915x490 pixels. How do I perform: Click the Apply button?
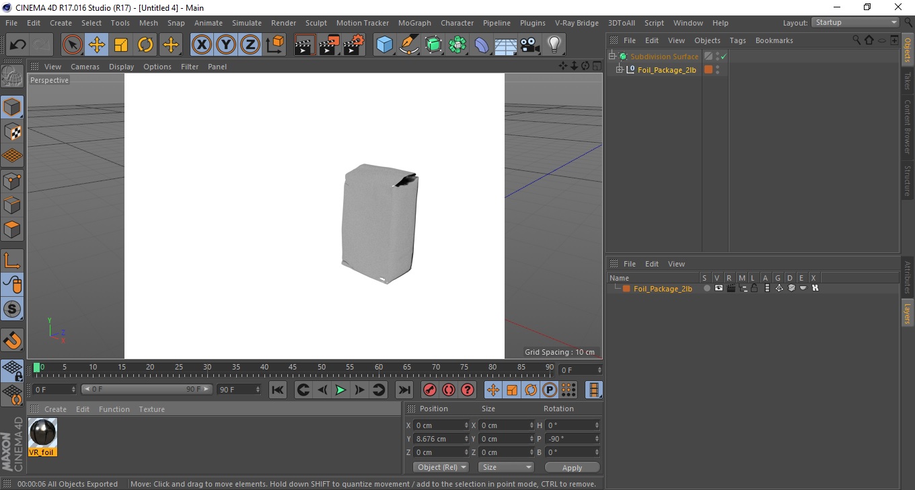[x=572, y=467]
